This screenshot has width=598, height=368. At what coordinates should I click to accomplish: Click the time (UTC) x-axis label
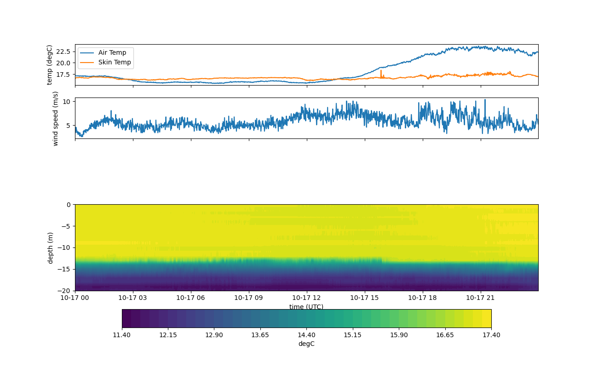[x=306, y=307]
